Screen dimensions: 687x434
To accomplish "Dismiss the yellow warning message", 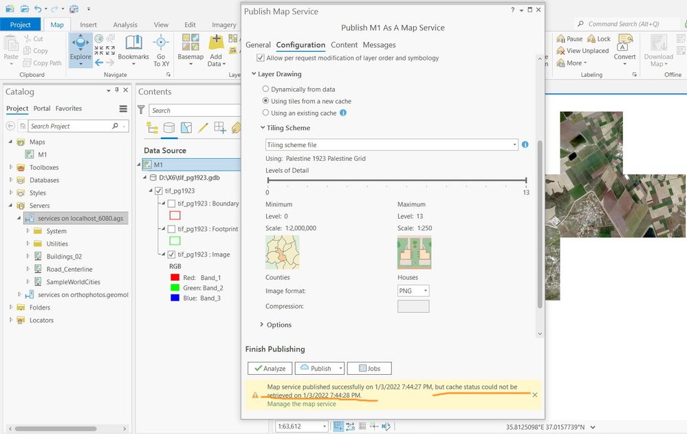I will click(534, 395).
